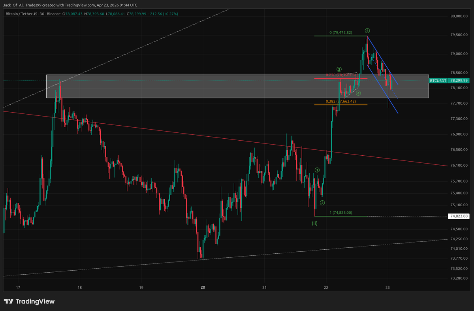Click the 77,700.00 price axis label

coord(459,104)
